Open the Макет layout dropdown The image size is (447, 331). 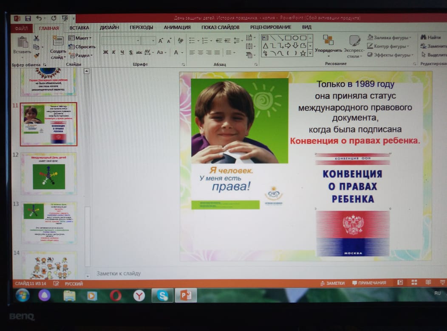coord(80,38)
